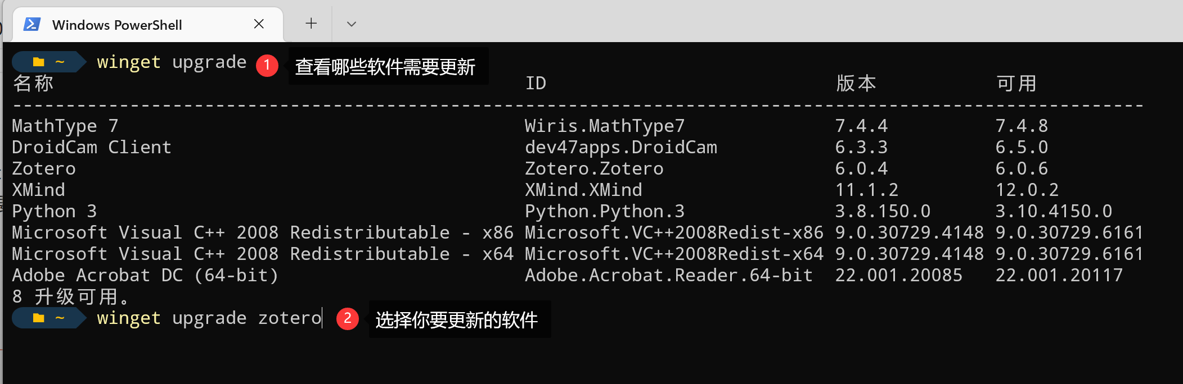Click the PowerShell icon in the tab

(32, 24)
